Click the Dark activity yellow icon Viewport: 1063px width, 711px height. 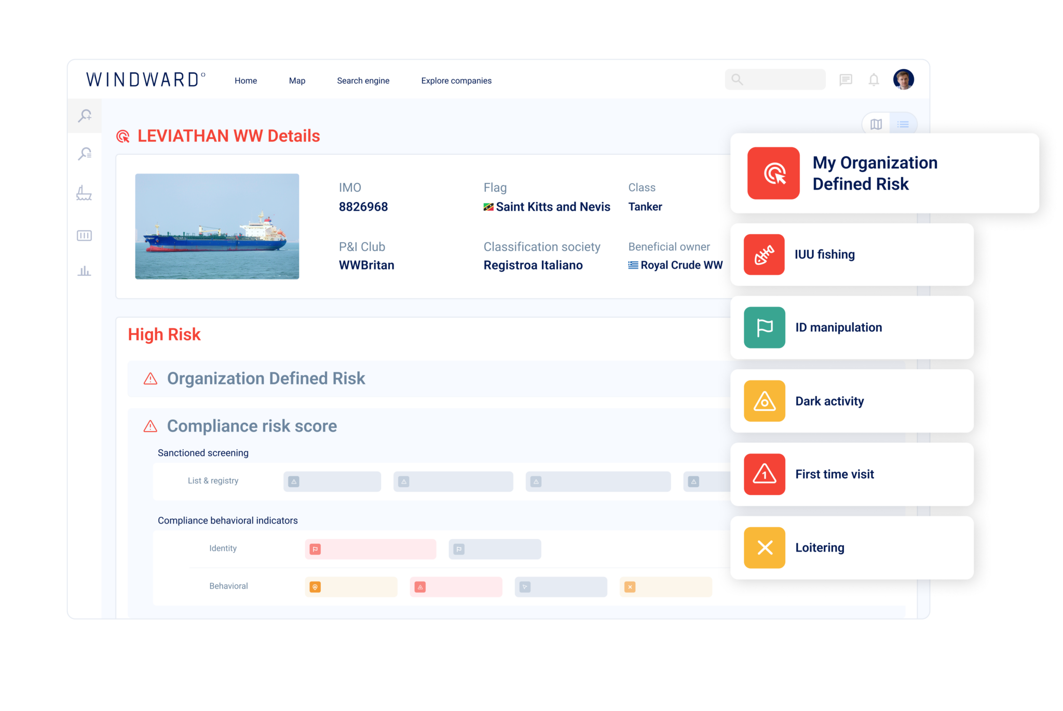(764, 401)
